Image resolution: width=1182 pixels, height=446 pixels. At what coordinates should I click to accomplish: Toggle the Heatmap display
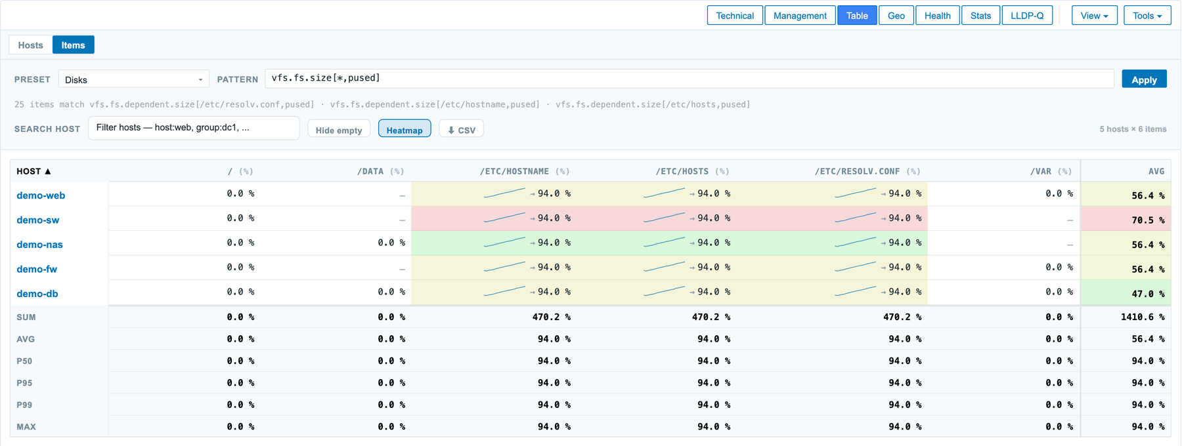[x=405, y=130]
